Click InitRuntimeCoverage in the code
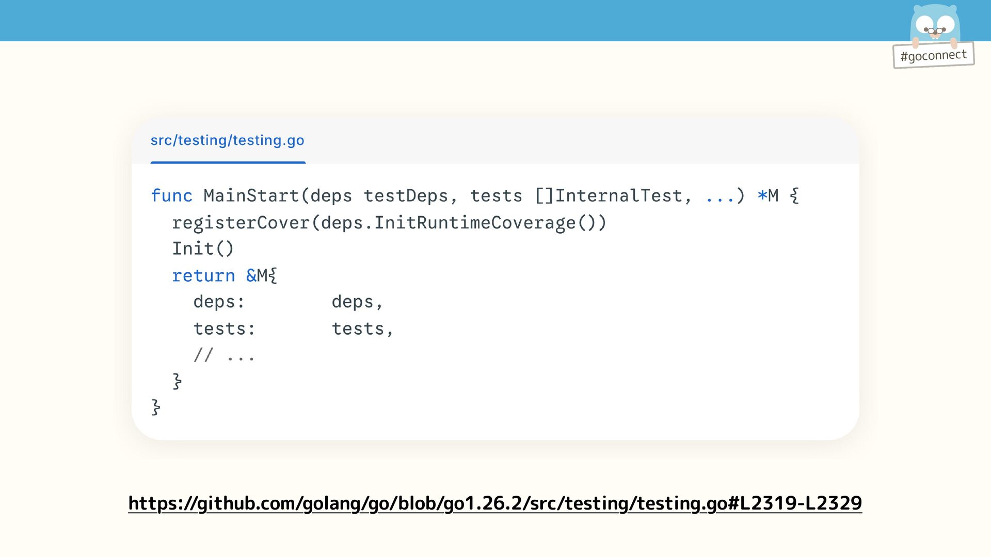Viewport: 991px width, 557px height. [x=475, y=223]
